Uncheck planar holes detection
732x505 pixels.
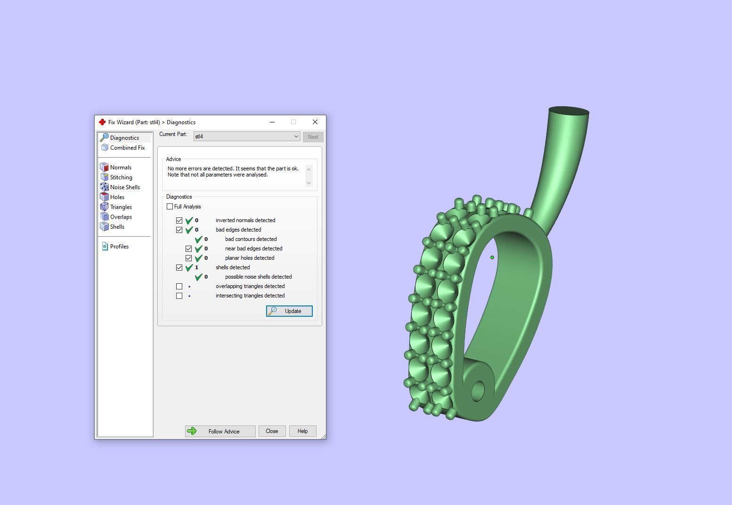click(x=188, y=258)
